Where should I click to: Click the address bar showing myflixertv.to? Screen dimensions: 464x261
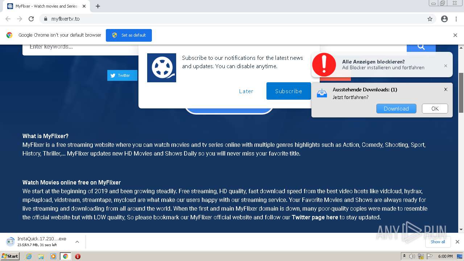click(x=232, y=19)
